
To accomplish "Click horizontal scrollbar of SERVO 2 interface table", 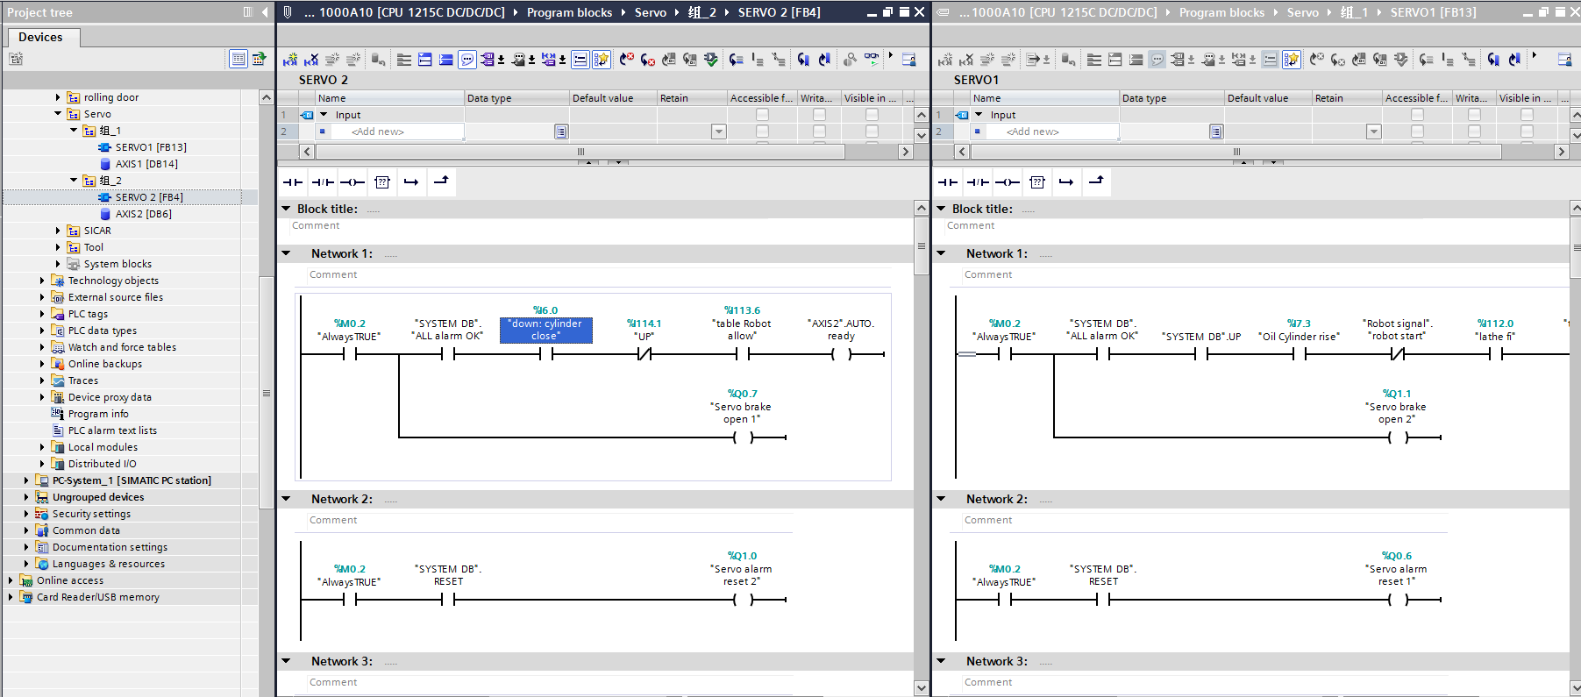I will point(580,152).
